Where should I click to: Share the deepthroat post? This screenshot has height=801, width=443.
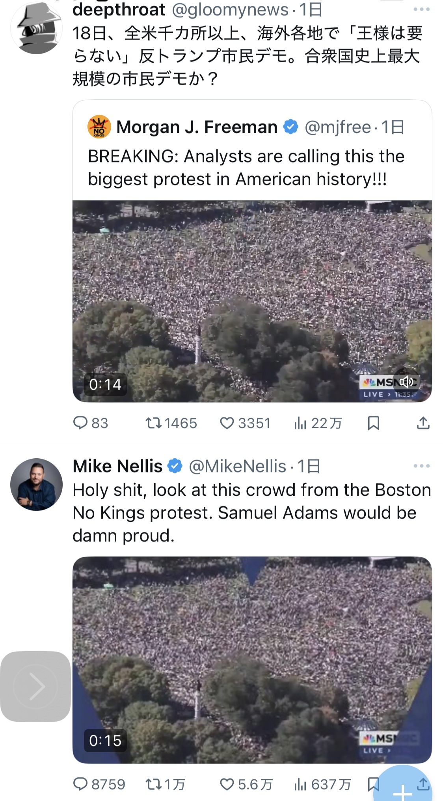423,423
